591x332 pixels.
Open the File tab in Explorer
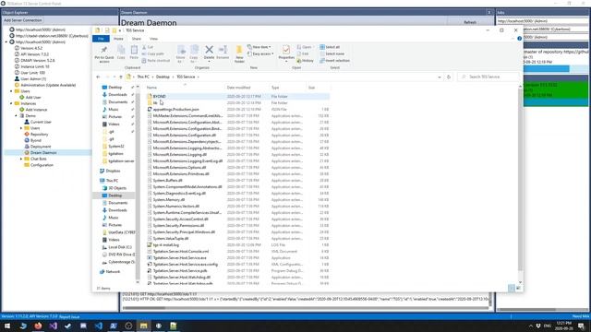click(101, 39)
